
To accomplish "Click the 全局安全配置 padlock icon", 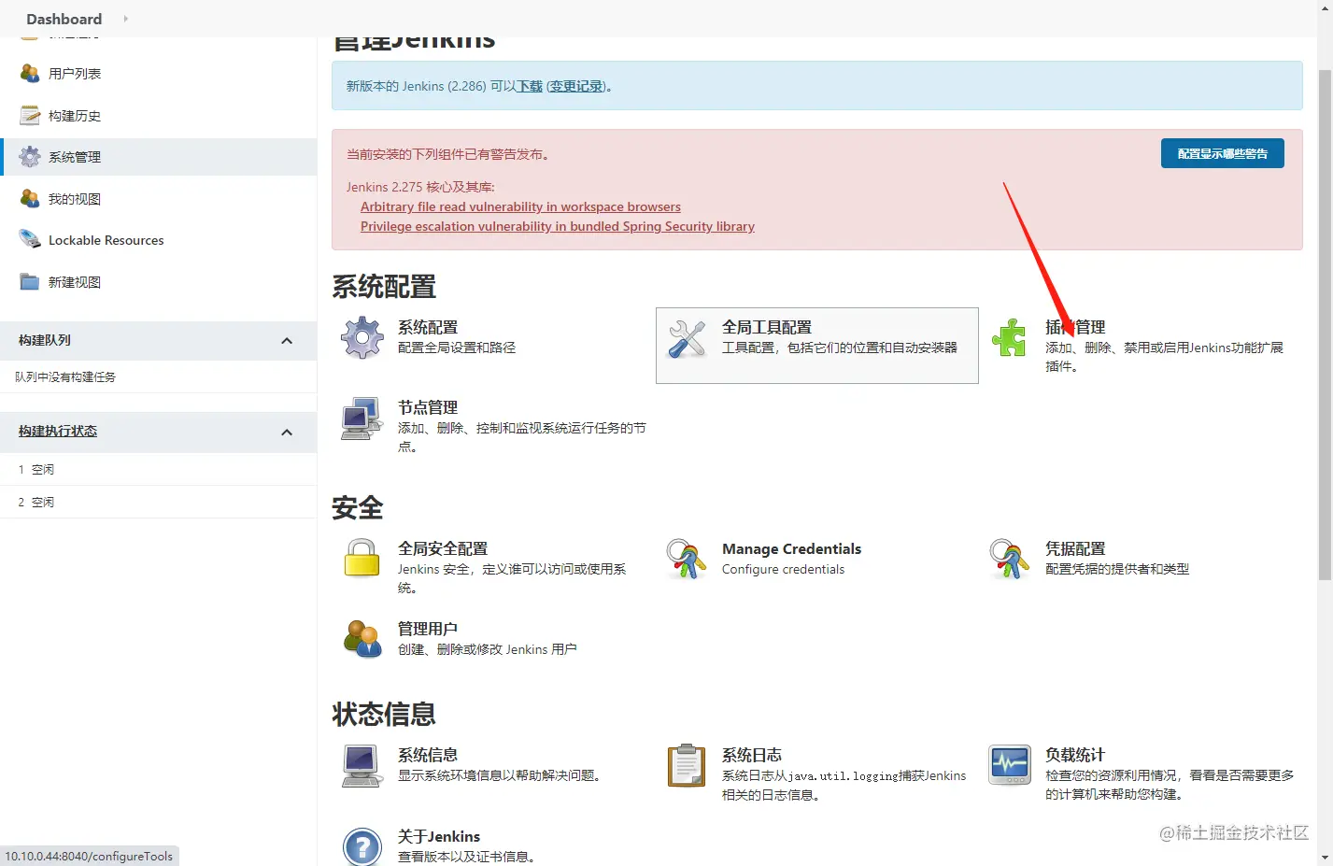I will click(362, 559).
